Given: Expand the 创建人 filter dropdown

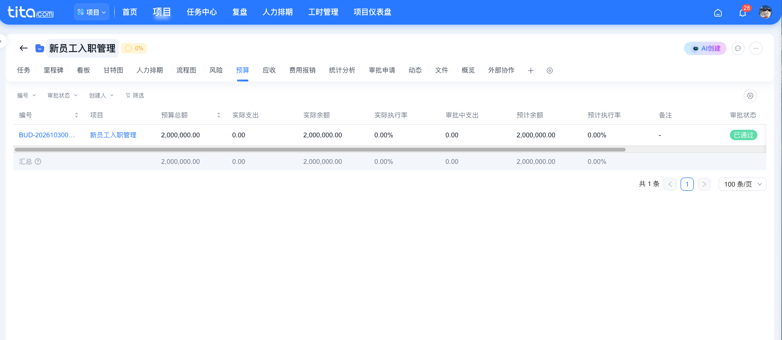Looking at the screenshot, I should pos(101,96).
